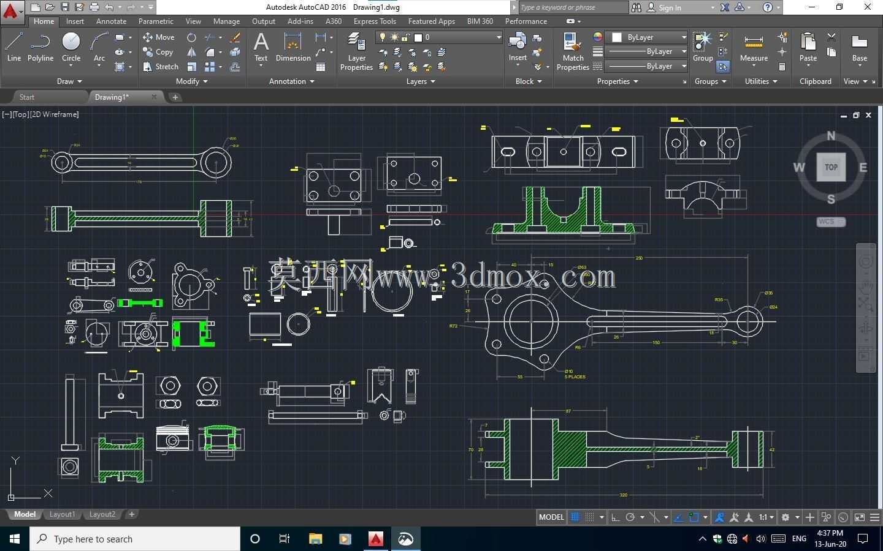Use the Stretch command

[x=161, y=66]
